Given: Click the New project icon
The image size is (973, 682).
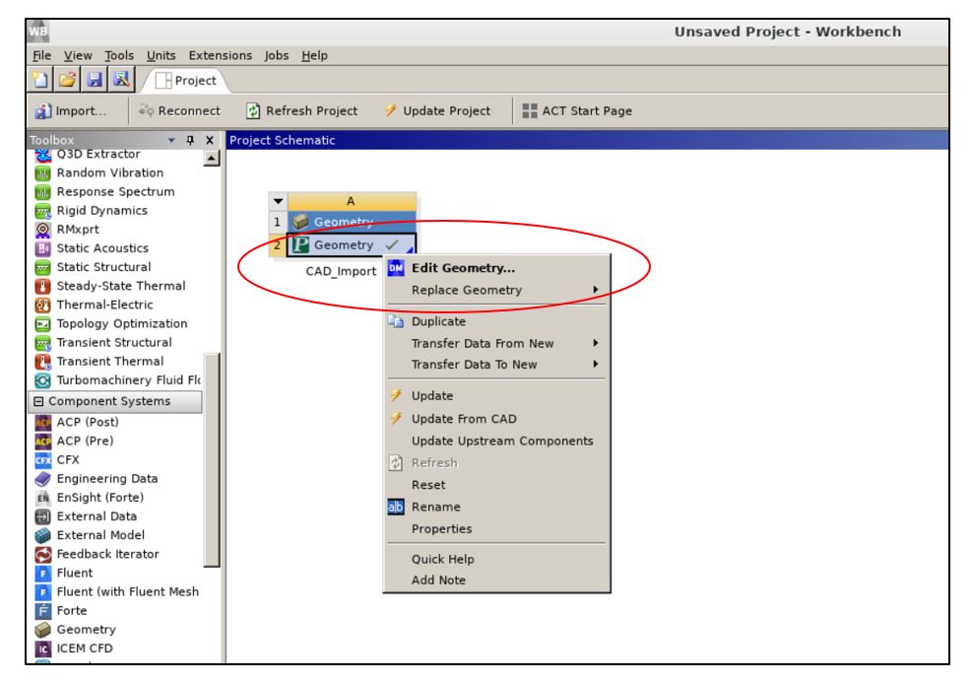Looking at the screenshot, I should (x=41, y=80).
